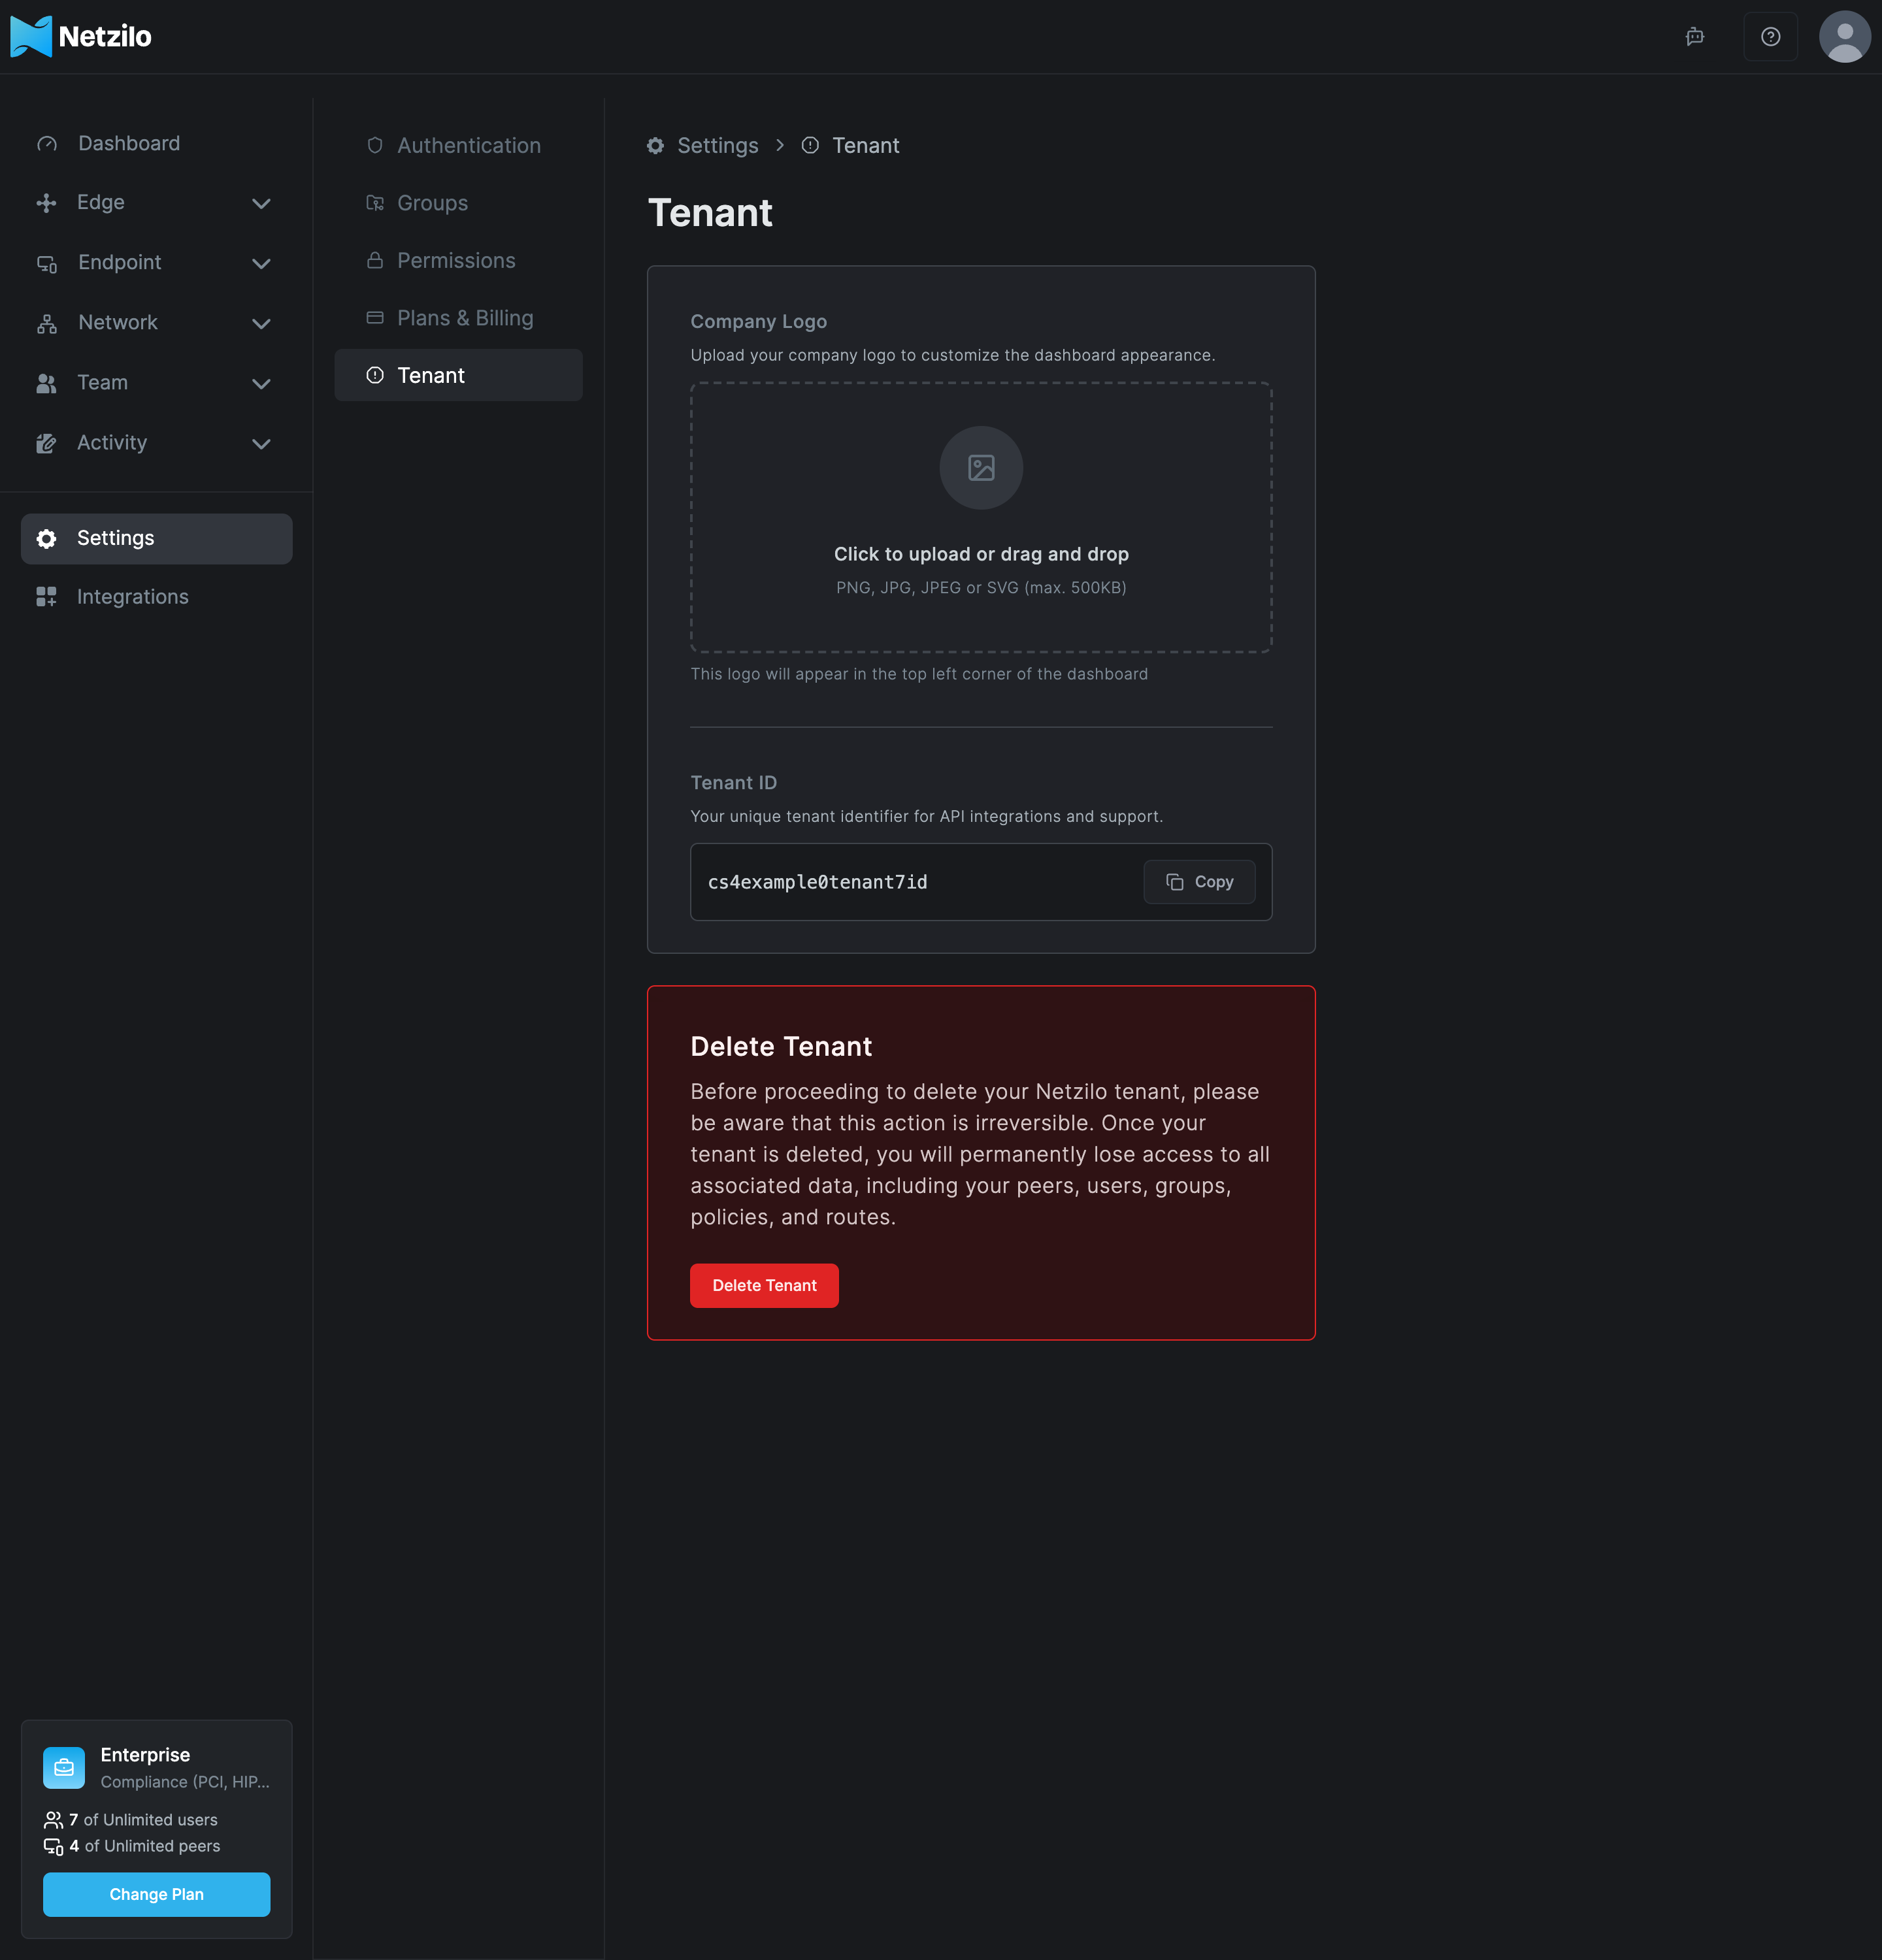
Task: Click the red Delete Tenant button
Action: [764, 1286]
